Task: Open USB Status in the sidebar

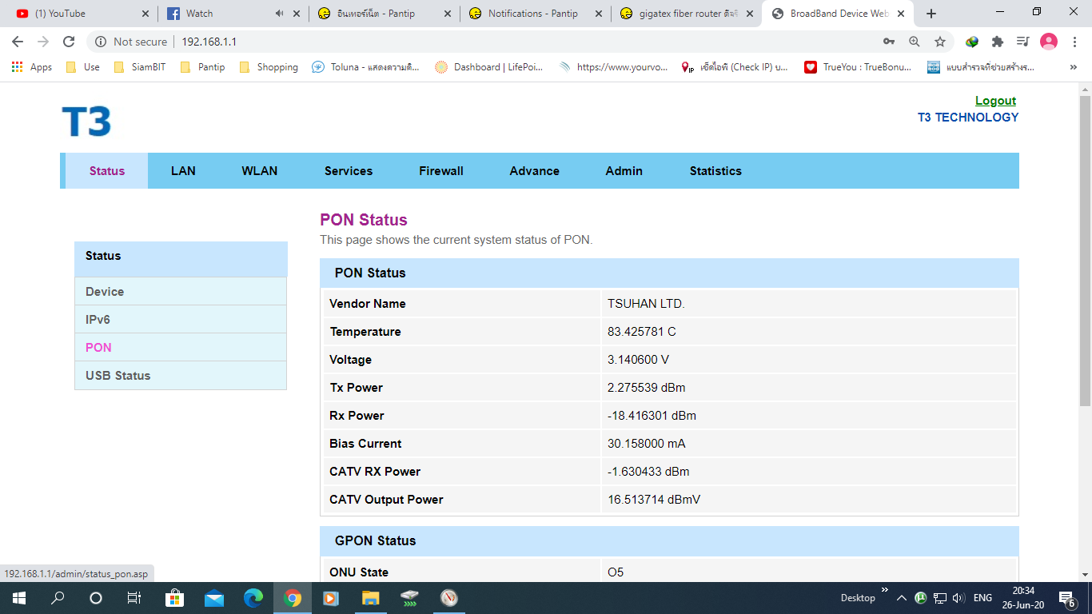Action: tap(181, 376)
